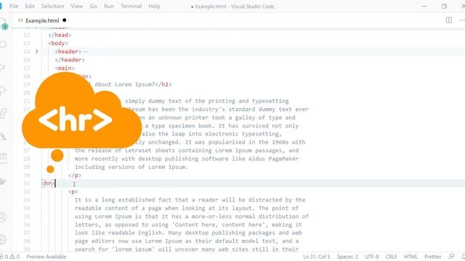This screenshot has width=465, height=261.
Task: Click line beginning 'letters, as opposed to using'
Action: pyautogui.click(x=188, y=225)
